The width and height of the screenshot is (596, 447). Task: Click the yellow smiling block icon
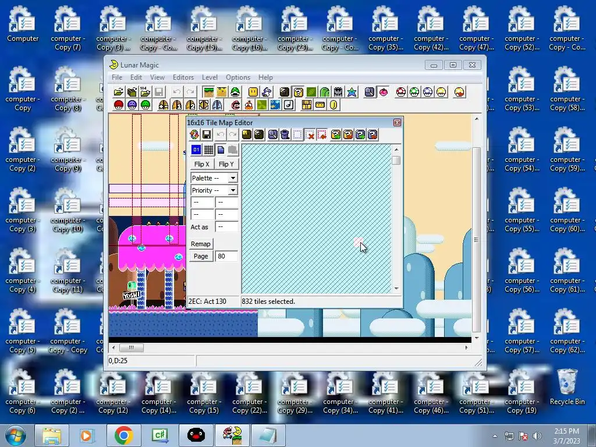tap(253, 92)
